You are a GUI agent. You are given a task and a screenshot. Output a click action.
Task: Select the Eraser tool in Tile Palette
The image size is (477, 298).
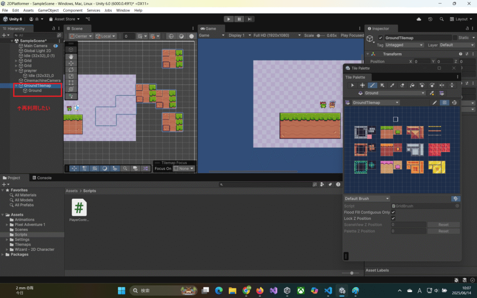tap(402, 85)
